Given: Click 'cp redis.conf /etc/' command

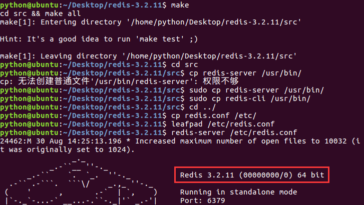Looking at the screenshot, I should [x=214, y=115].
